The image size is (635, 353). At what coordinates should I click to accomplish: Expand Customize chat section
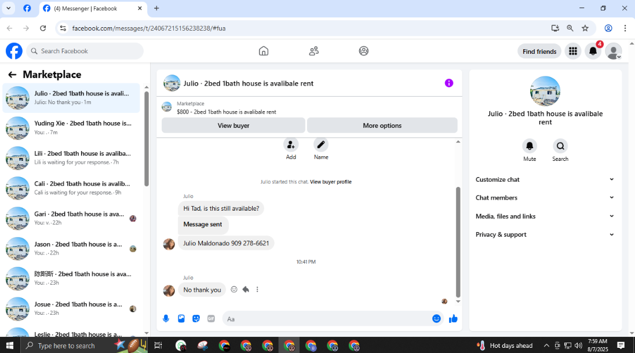click(x=545, y=179)
